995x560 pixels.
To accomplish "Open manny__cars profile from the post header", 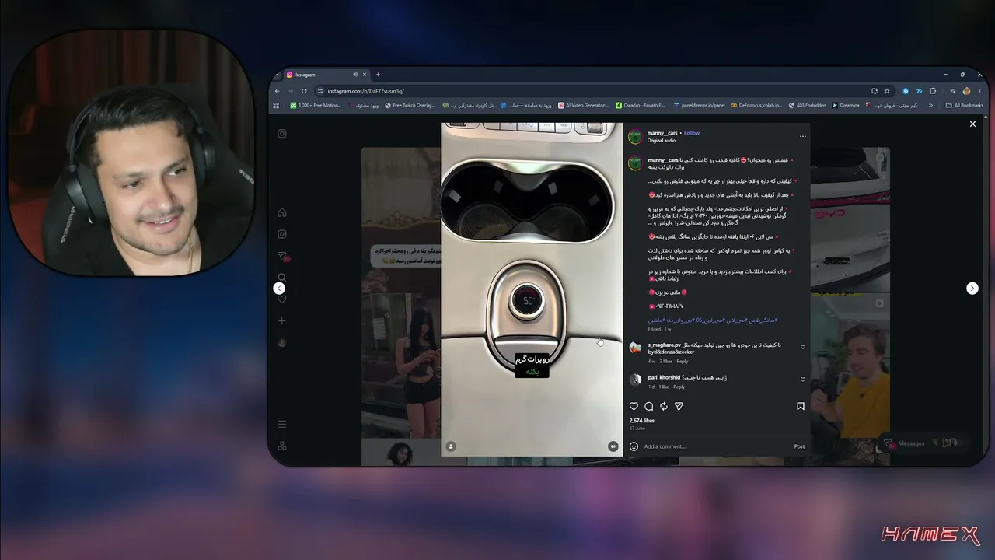I will 662,133.
